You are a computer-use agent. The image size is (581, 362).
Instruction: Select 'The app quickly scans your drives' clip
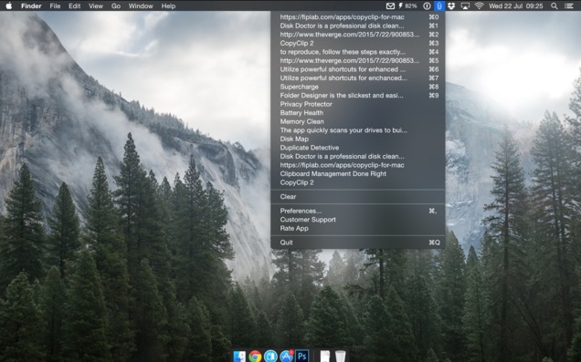pyautogui.click(x=358, y=130)
